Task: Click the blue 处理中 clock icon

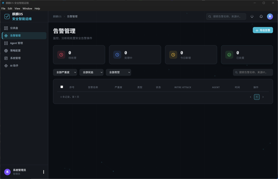Action: 117,55
